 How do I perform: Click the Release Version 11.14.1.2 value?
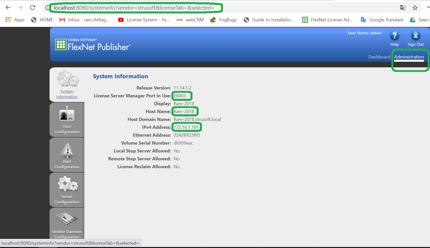pyautogui.click(x=182, y=88)
